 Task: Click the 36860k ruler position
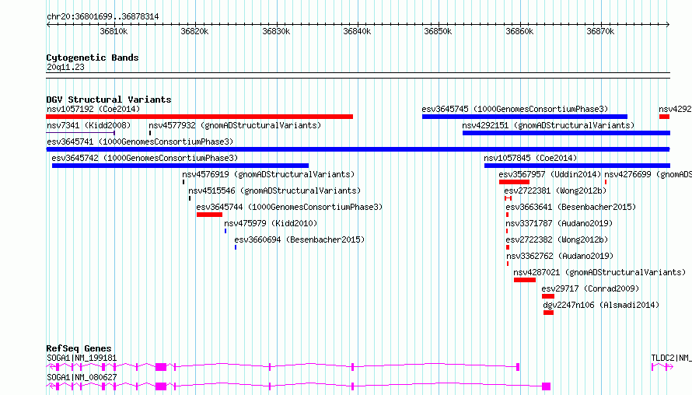tap(519, 31)
